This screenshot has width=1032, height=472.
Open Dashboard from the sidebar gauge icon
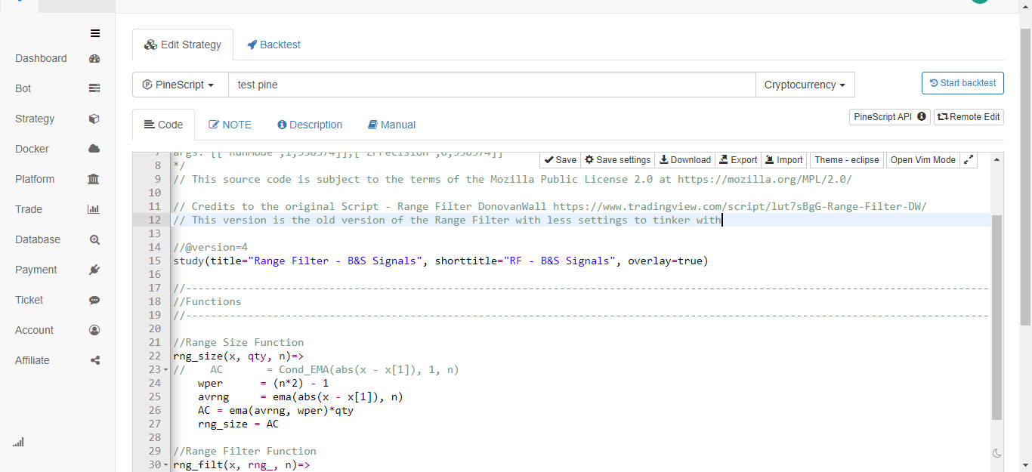pyautogui.click(x=94, y=58)
